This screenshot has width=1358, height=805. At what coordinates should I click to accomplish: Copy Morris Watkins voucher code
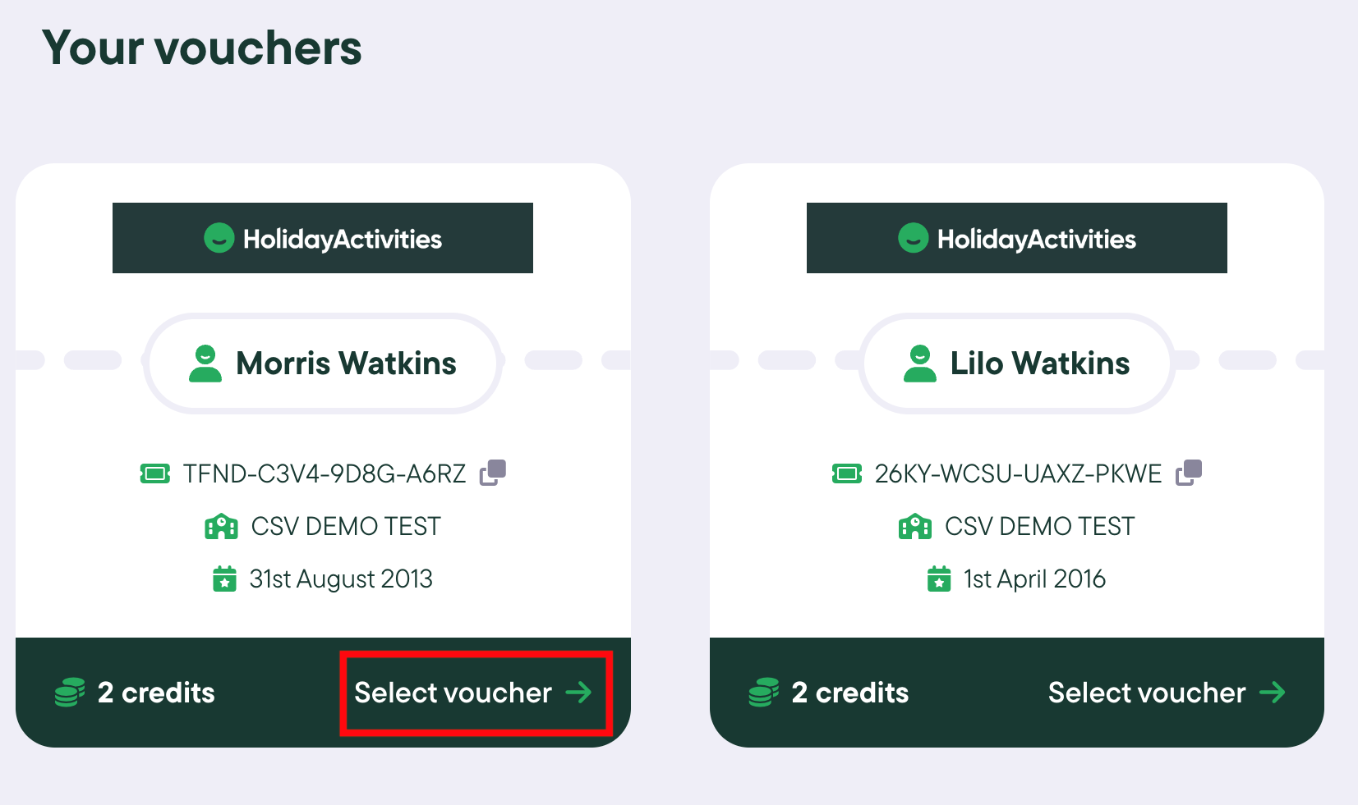493,473
